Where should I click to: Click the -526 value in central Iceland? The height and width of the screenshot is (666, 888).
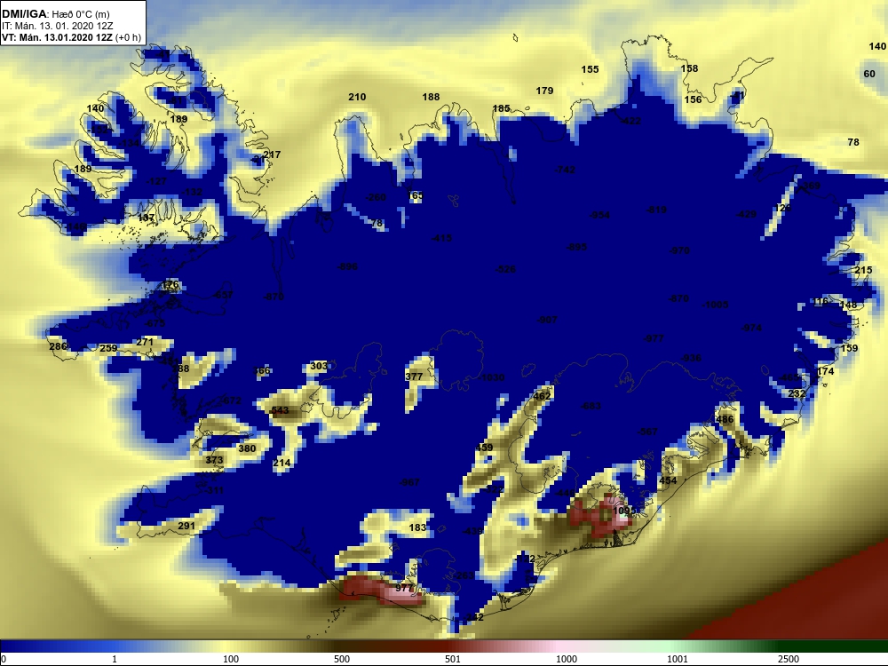505,269
